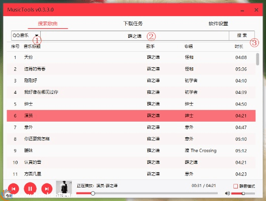Click the 薛之谦 album cell in row 10
Viewport: 266px width, 201px height.
(191, 162)
